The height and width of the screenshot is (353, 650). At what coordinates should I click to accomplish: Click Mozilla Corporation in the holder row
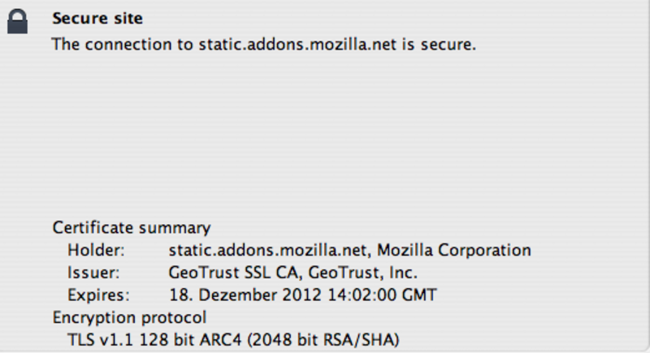tap(454, 250)
